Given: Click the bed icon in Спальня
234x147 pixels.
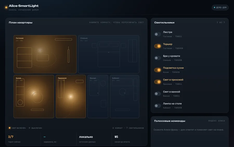Looking at the screenshot, I should tap(109, 54).
